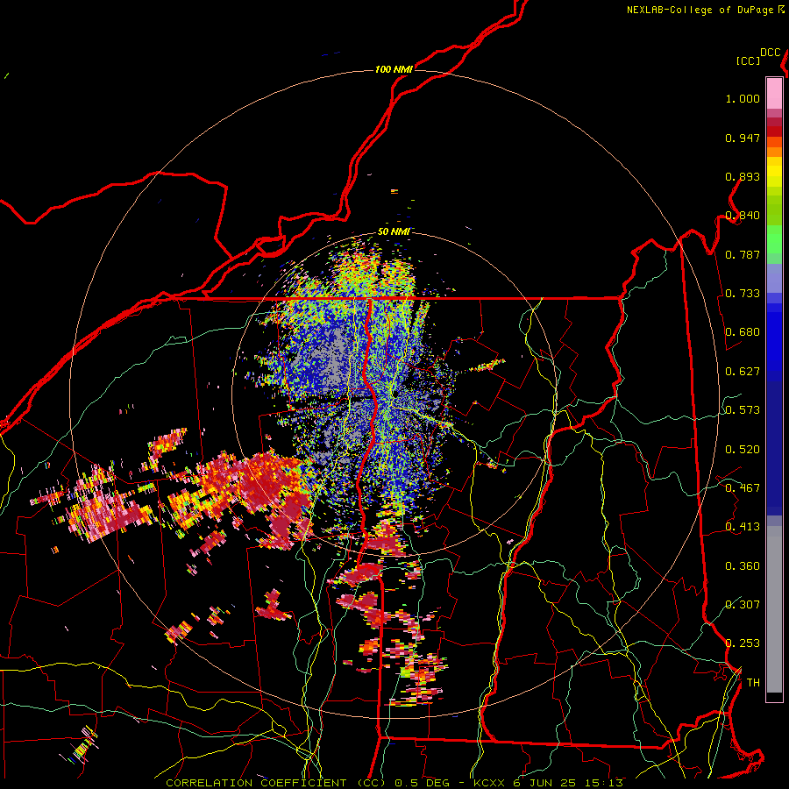Viewport: 789px width, 789px height.
Task: Click the 0.787 scale value
Action: (743, 254)
